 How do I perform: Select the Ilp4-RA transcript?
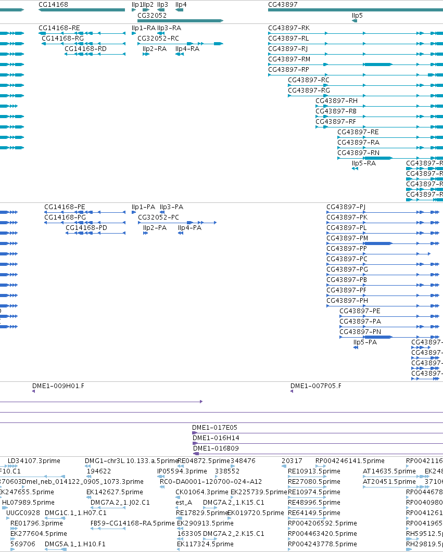(187, 49)
